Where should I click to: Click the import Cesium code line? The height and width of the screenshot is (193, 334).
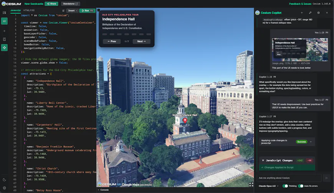tap(45, 15)
